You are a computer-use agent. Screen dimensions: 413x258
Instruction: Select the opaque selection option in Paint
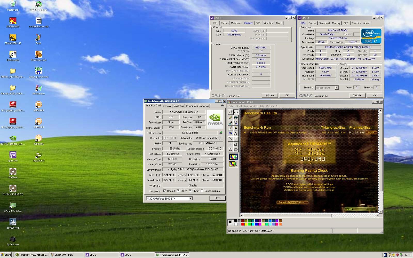233,157
